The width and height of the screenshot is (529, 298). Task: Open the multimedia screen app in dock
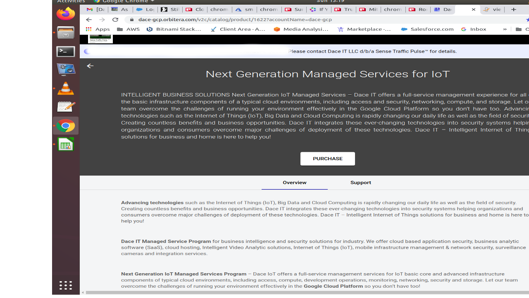pyautogui.click(x=66, y=70)
